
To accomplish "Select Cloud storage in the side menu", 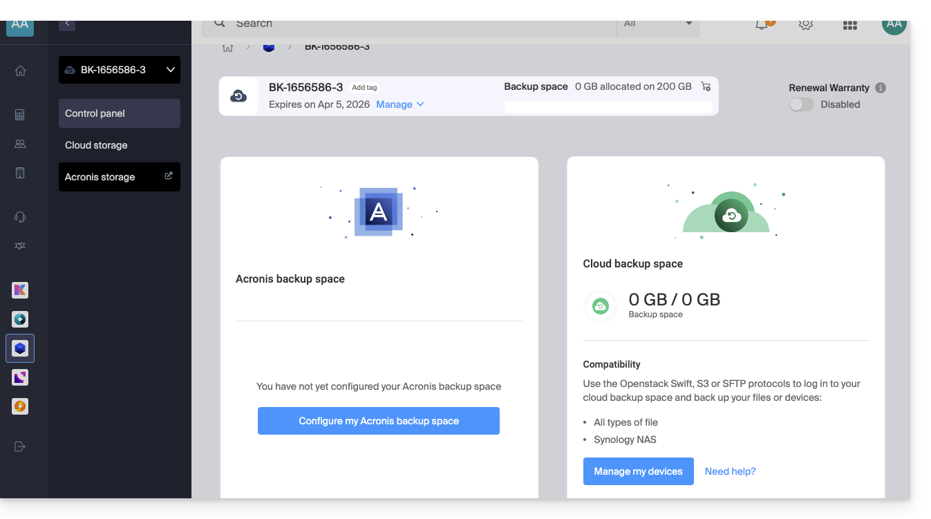I will coord(96,145).
